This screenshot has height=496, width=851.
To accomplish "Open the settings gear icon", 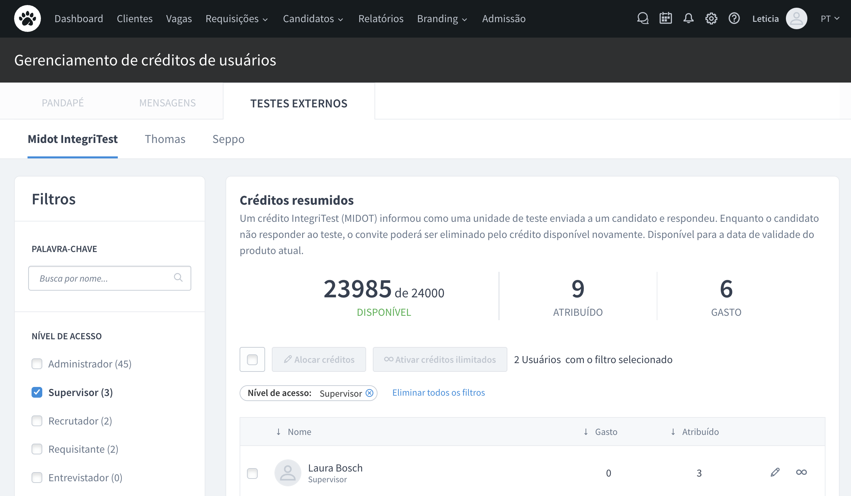I will pyautogui.click(x=711, y=18).
